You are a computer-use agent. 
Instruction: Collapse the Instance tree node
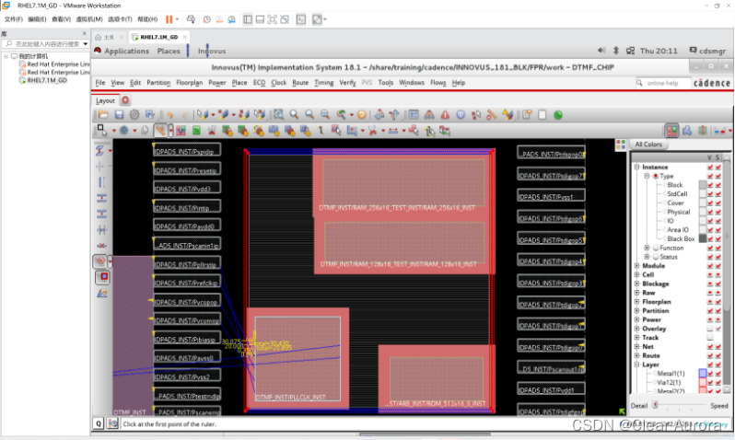coord(637,168)
